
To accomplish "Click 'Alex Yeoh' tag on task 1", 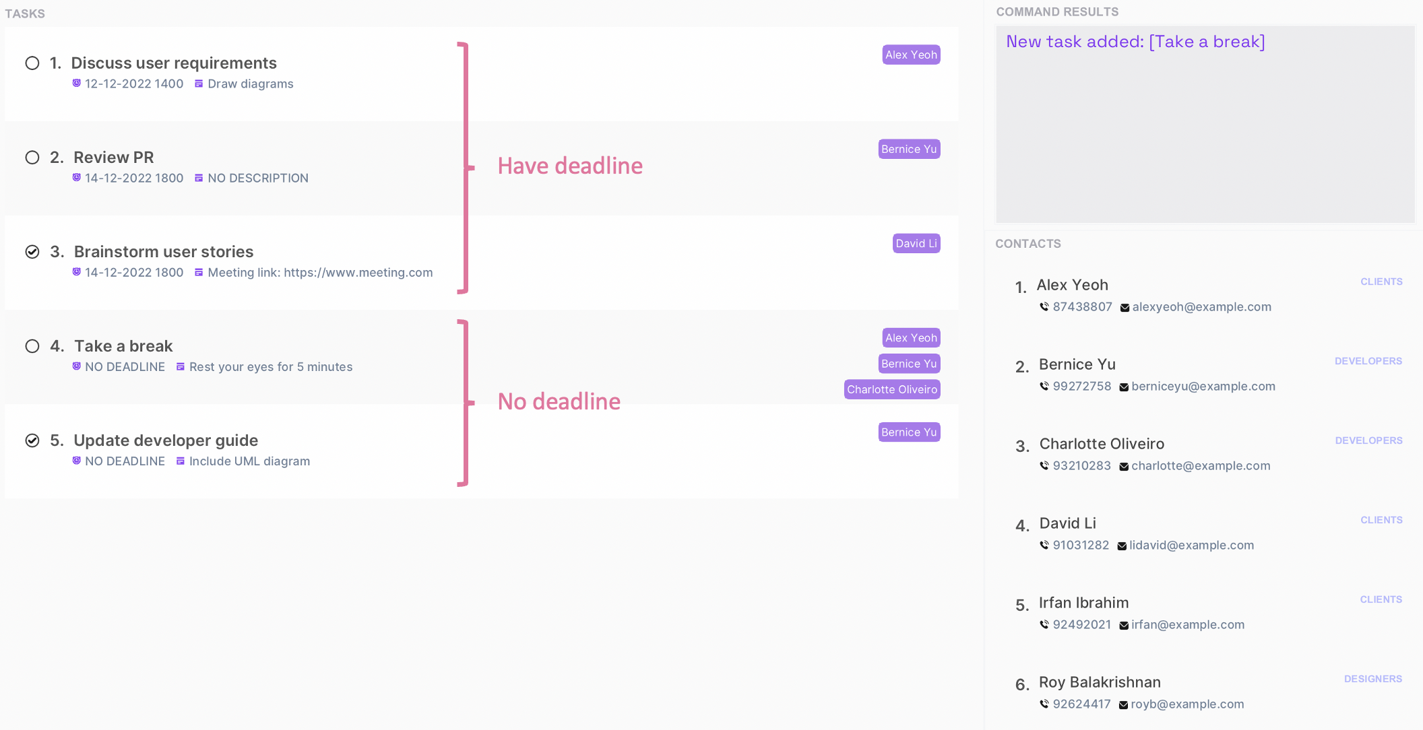I will pyautogui.click(x=911, y=55).
